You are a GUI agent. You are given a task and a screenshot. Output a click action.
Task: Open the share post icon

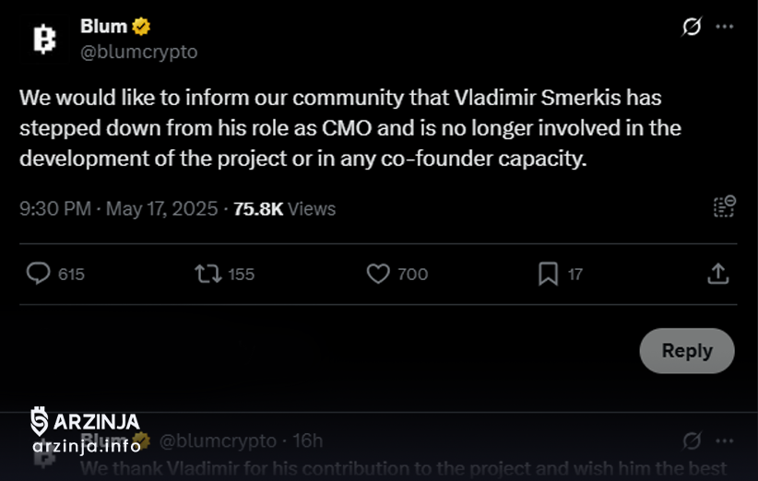pos(718,274)
